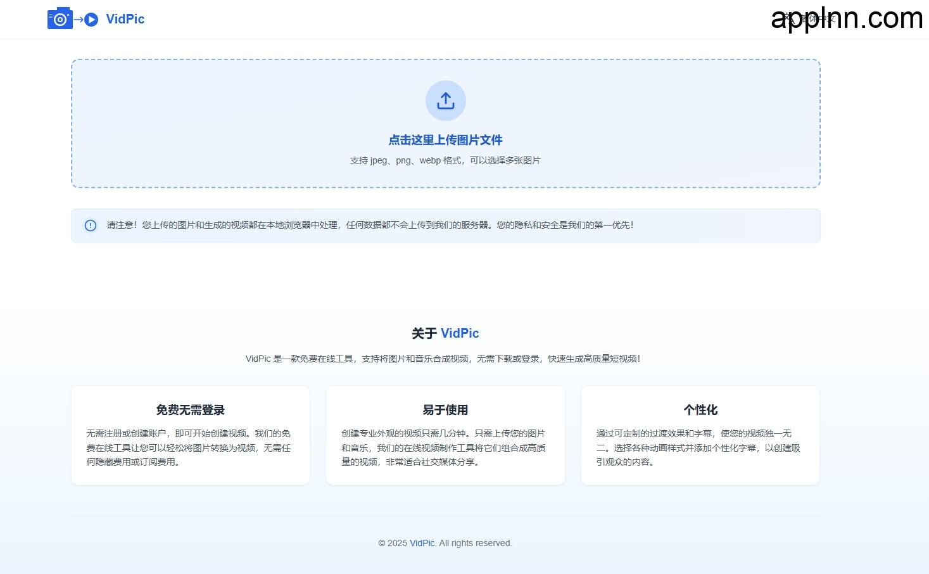Click the 个性化 card heading
This screenshot has height=574, width=929.
[x=700, y=410]
